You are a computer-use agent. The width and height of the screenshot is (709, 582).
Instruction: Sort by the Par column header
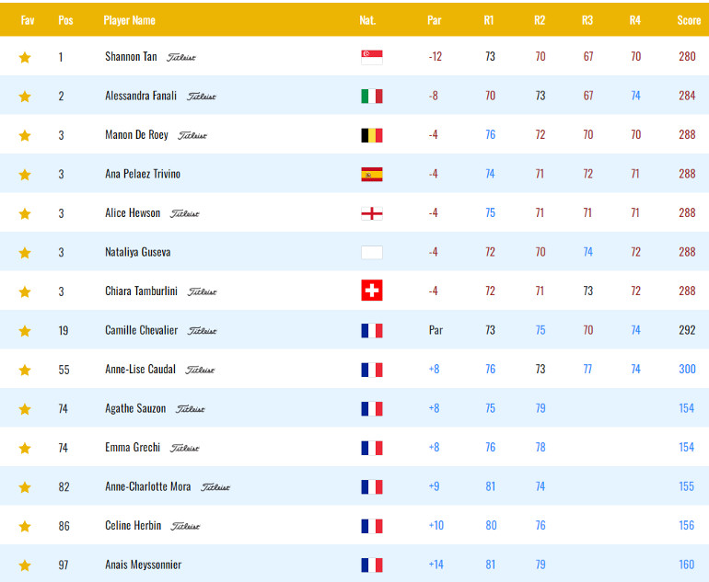coord(434,20)
